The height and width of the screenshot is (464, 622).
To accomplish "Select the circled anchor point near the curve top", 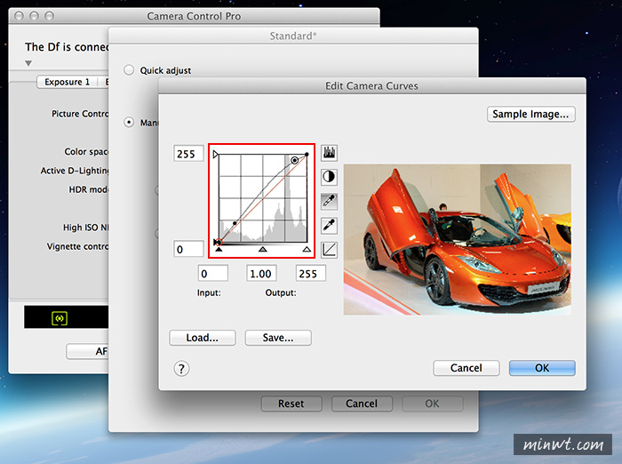I will 294,160.
